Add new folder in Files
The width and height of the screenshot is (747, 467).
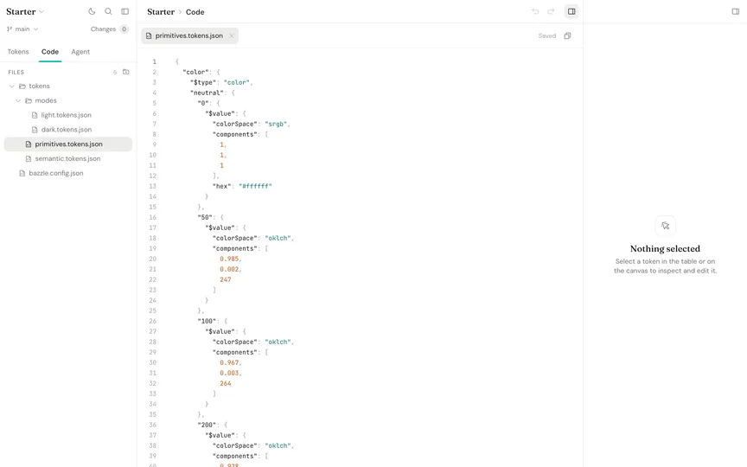pos(125,72)
